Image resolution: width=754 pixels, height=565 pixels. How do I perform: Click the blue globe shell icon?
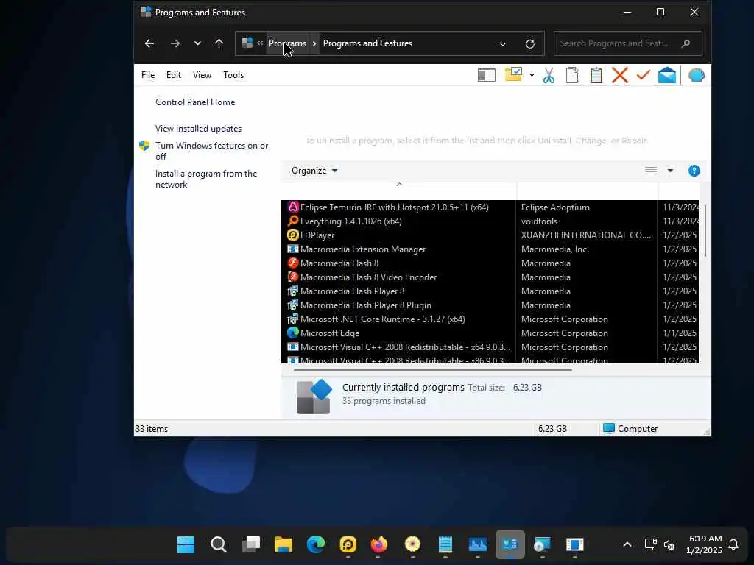click(697, 75)
